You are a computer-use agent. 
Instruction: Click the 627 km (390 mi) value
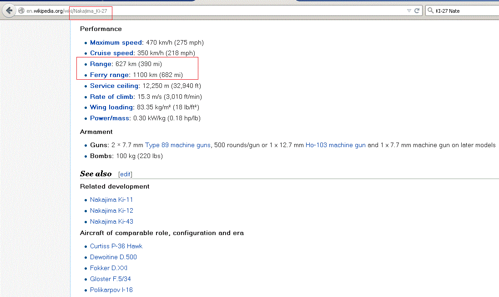138,64
